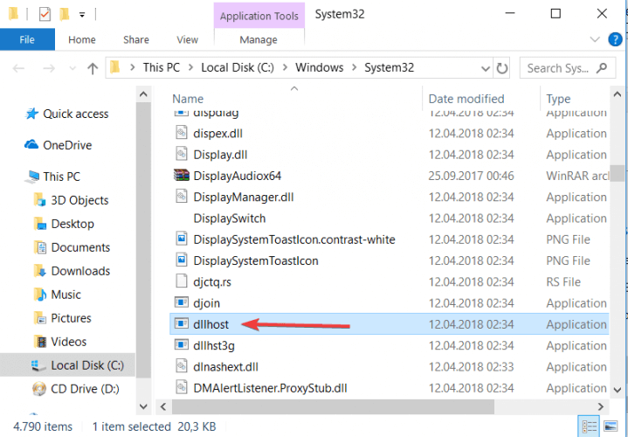The image size is (628, 437).
Task: Select the djoin application icon
Action: [x=182, y=302]
